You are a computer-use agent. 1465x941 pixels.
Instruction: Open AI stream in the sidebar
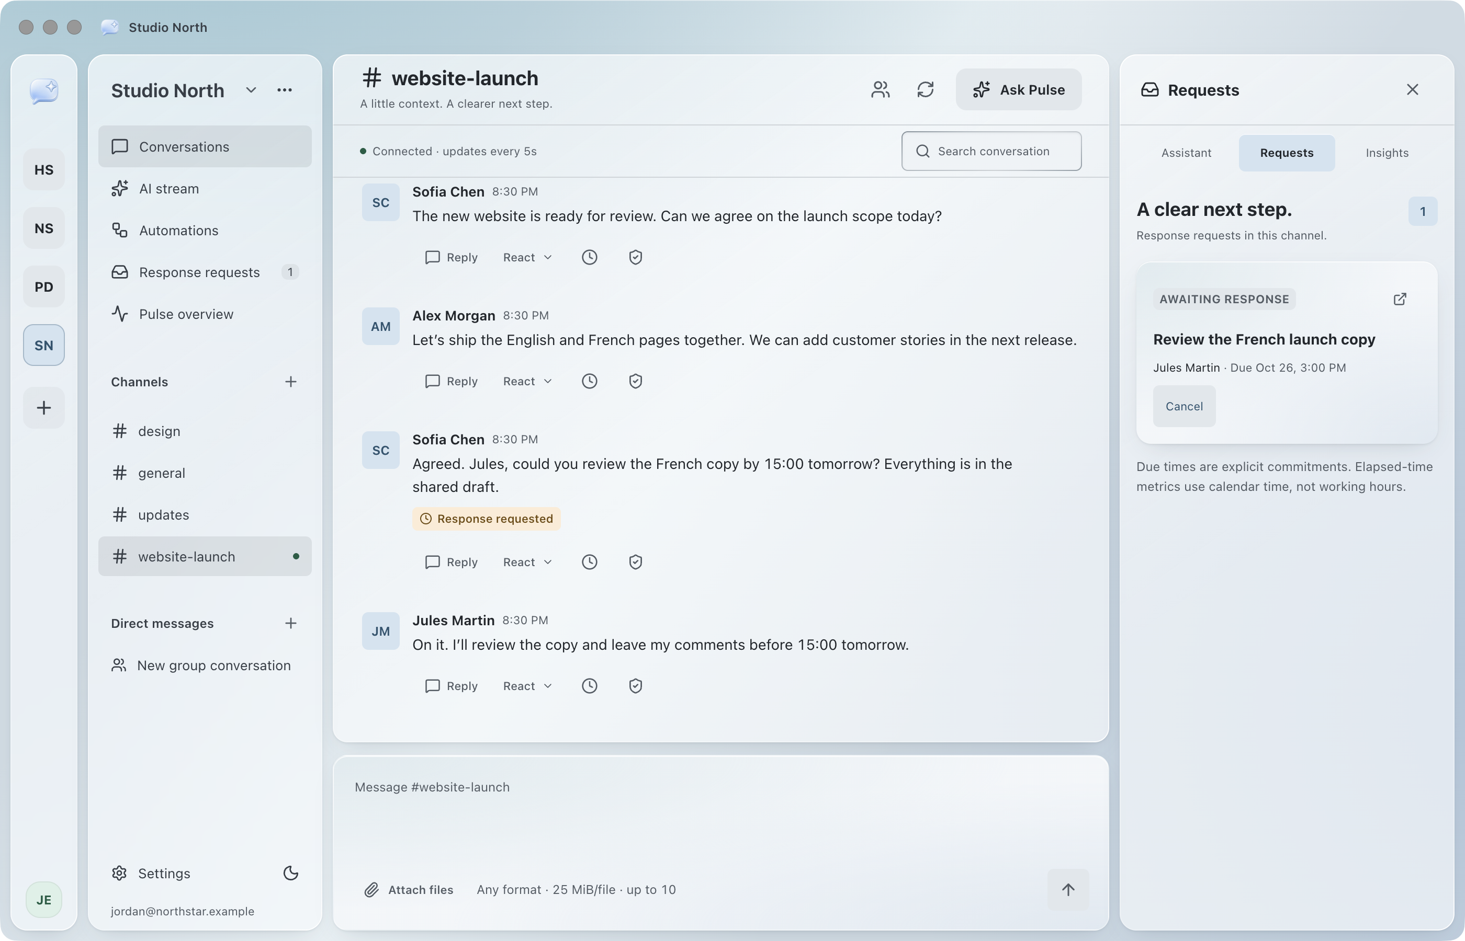(x=205, y=189)
